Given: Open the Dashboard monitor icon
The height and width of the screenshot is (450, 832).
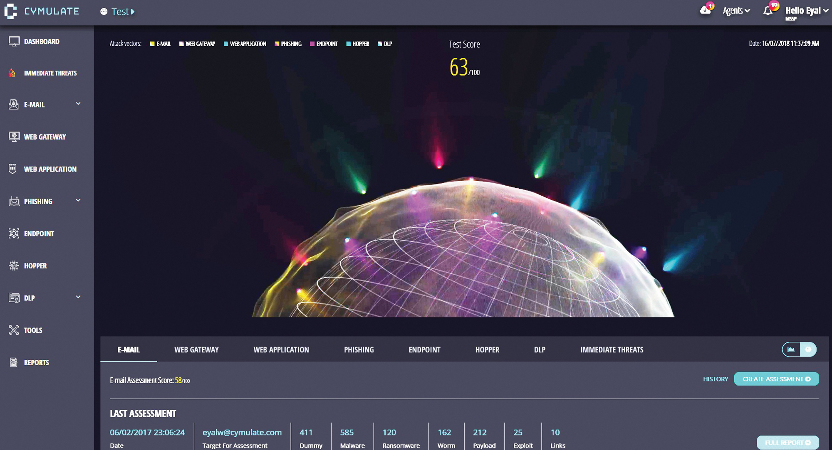Looking at the screenshot, I should [14, 42].
